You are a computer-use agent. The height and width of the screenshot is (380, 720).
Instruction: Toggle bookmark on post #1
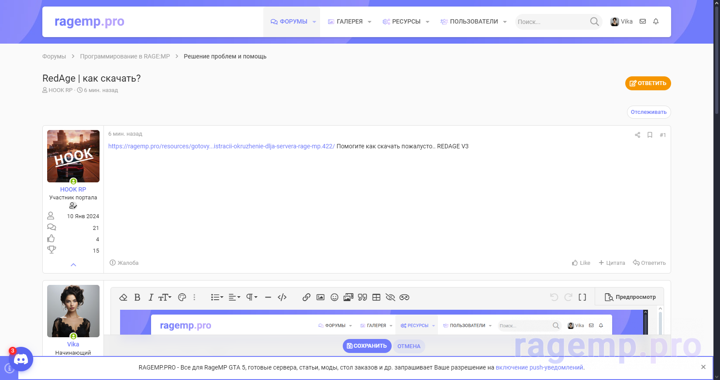point(650,135)
